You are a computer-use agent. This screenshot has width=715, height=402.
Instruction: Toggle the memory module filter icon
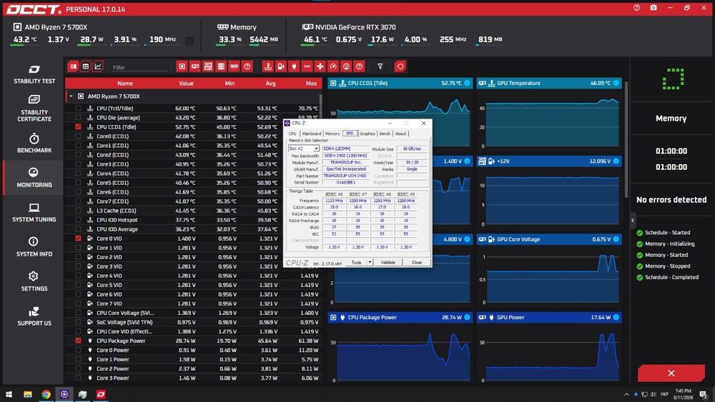234,66
